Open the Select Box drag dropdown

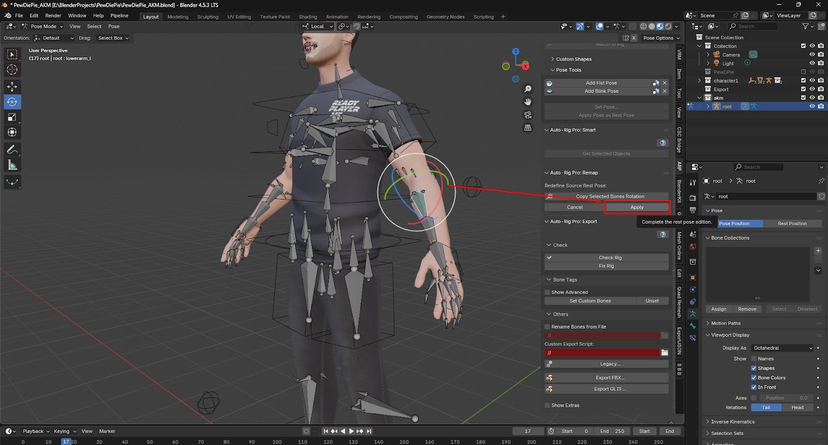tap(113, 38)
